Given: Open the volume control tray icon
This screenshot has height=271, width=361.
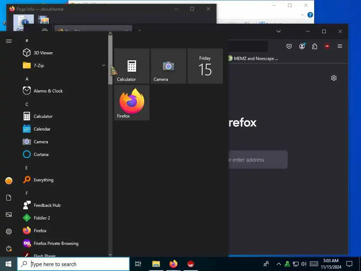Looking at the screenshot, I should point(304,264).
